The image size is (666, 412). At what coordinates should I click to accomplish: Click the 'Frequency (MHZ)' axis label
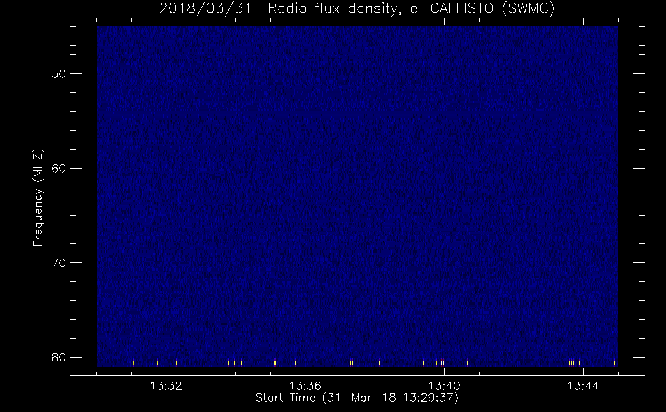(x=38, y=197)
